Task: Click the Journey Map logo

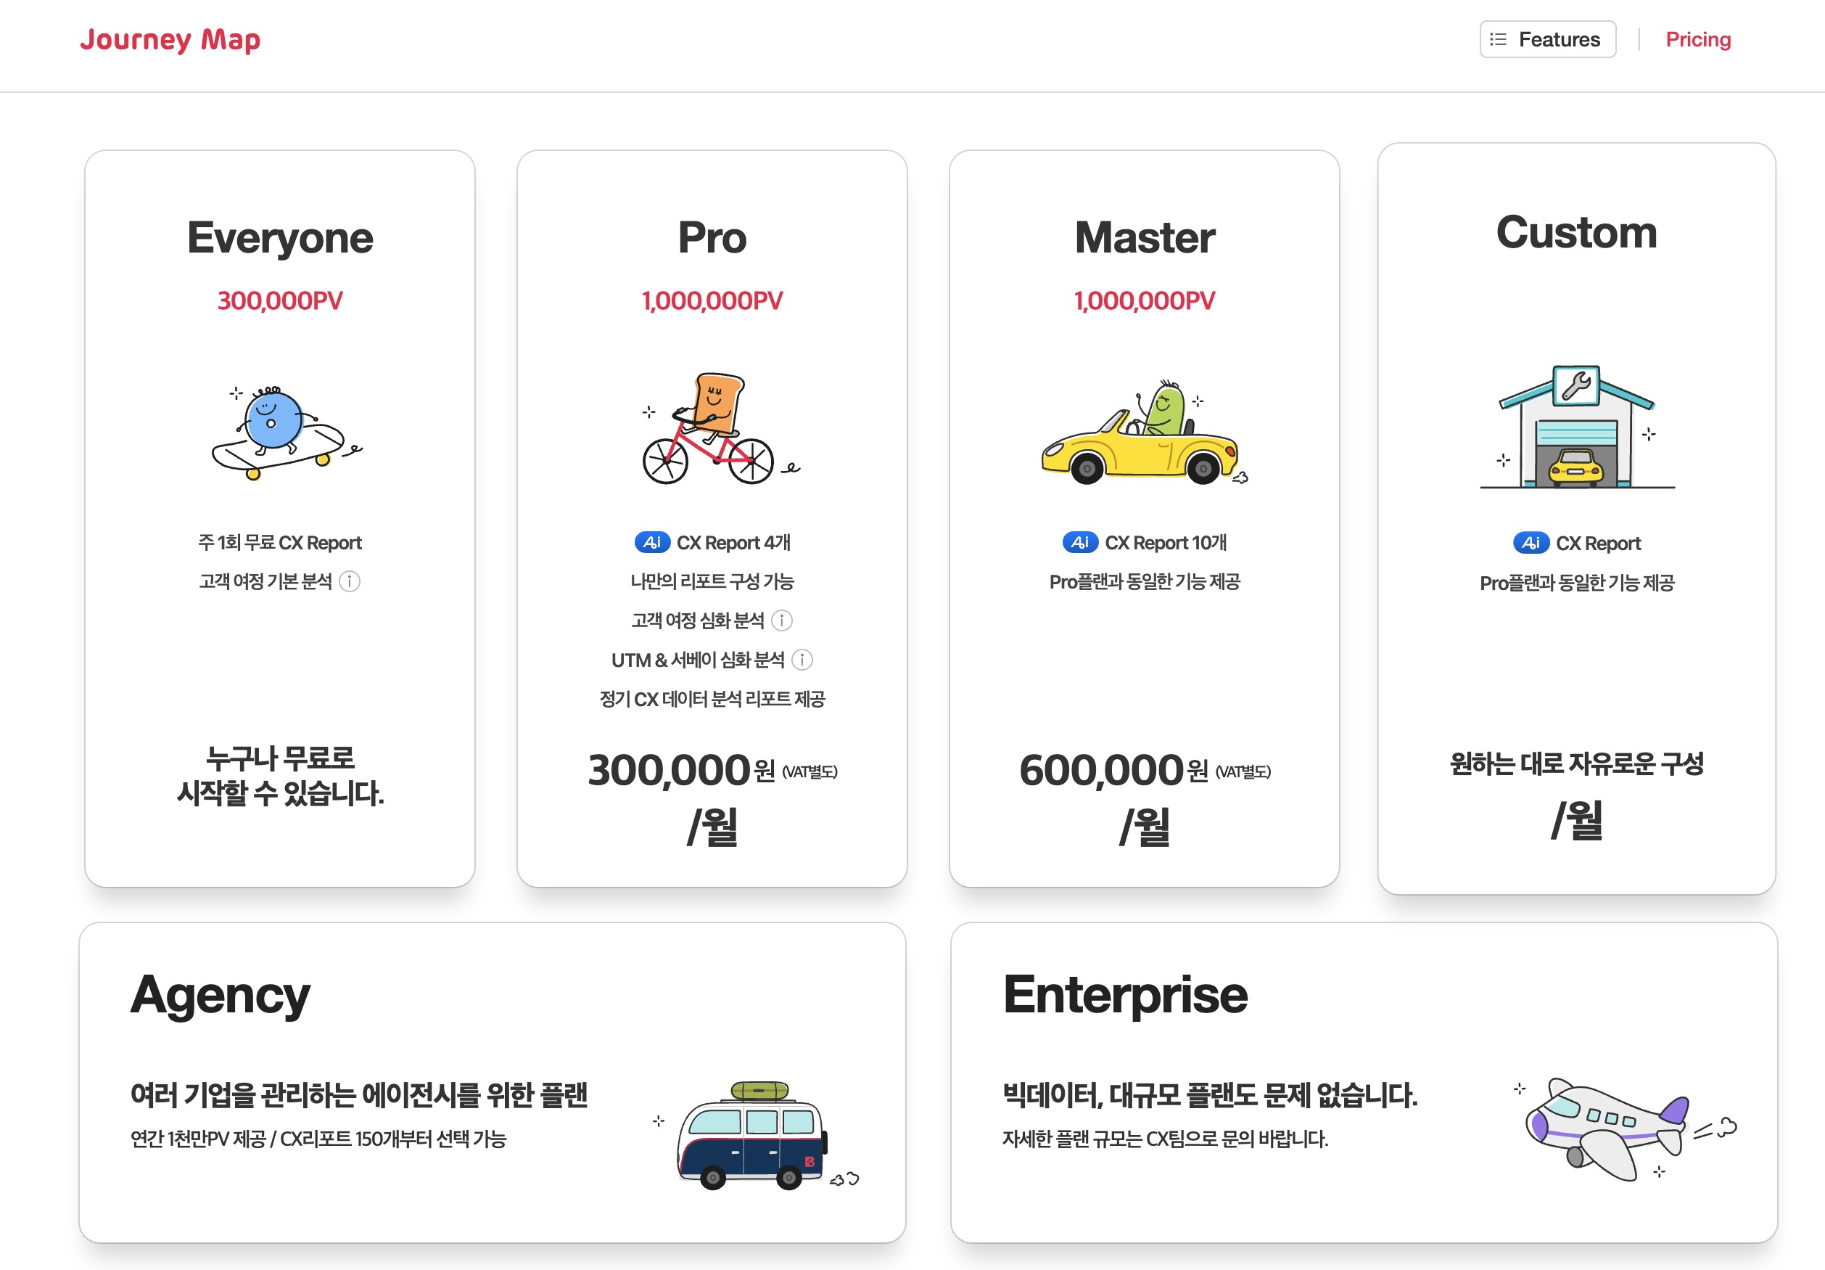Action: [170, 39]
